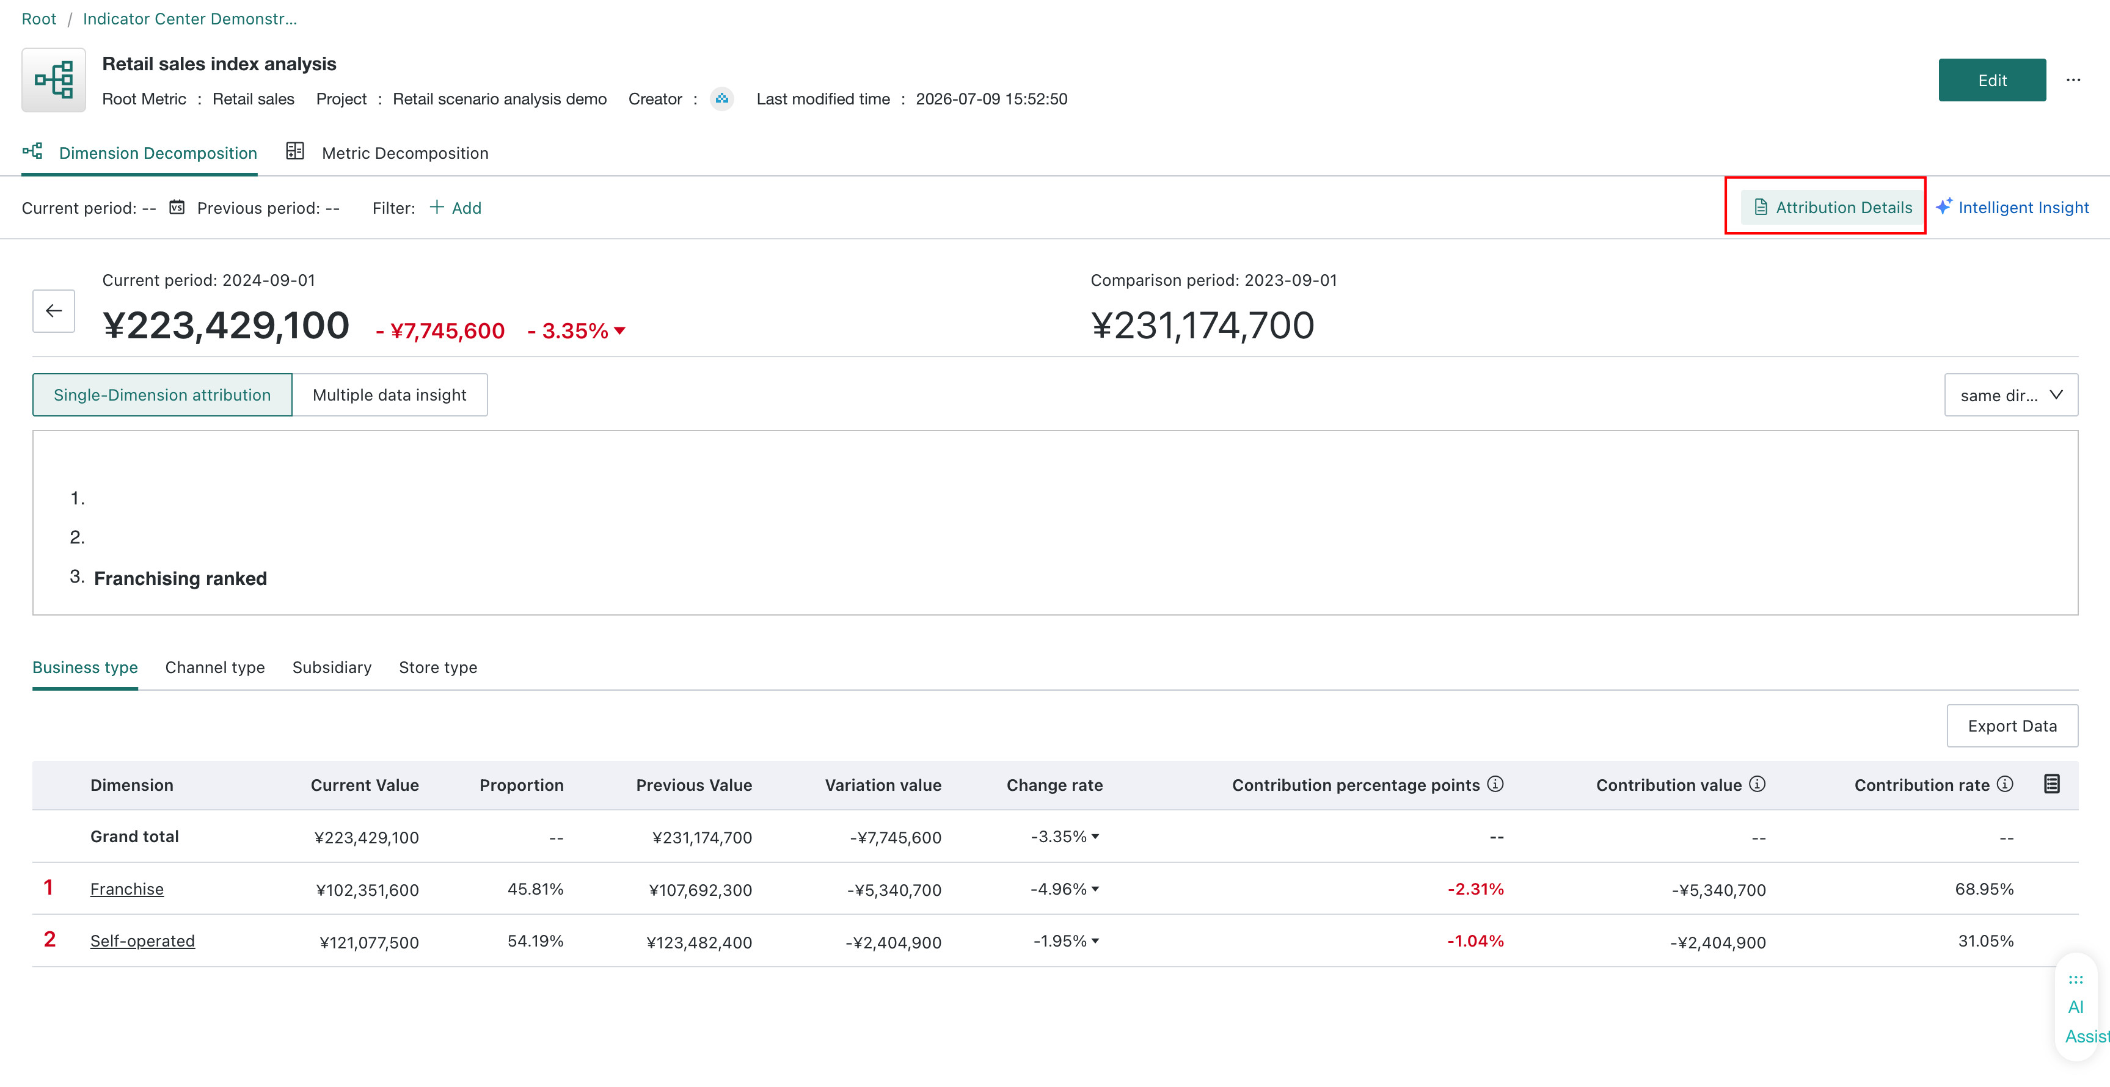Select the Store type tab

coord(437,667)
